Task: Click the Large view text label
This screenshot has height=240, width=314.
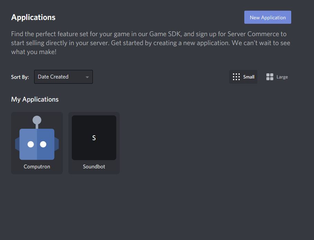Action: [282, 77]
